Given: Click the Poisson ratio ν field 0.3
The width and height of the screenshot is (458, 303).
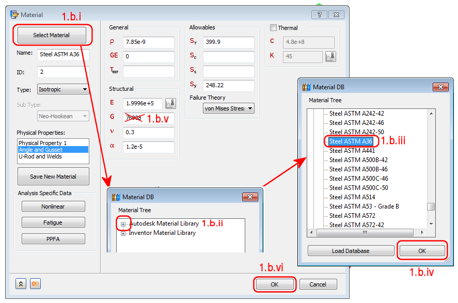Looking at the screenshot, I should point(149,132).
